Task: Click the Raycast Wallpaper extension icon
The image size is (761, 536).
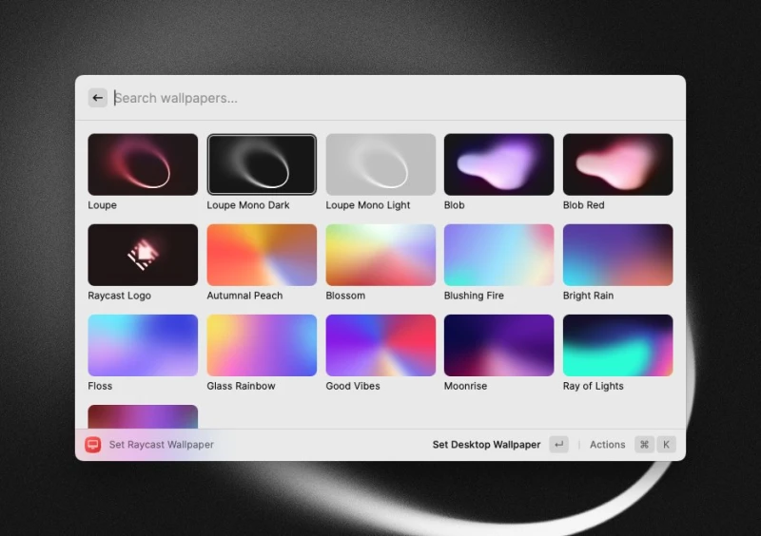Action: [x=93, y=445]
